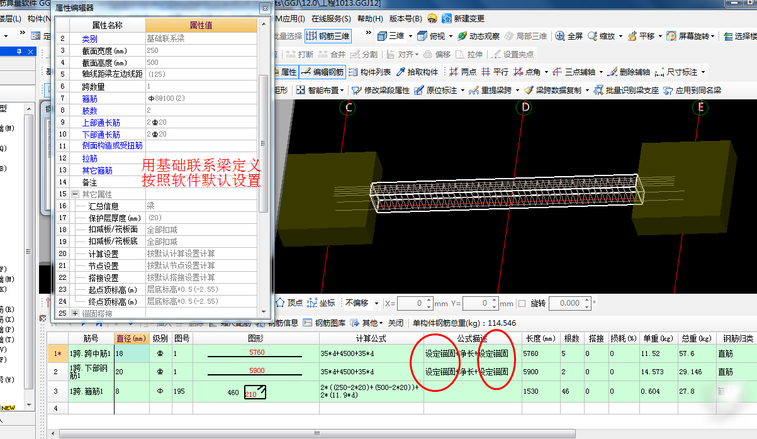Screen dimensions: 757x439
Task: Select the 拾取构件 pick component tool
Action: pyautogui.click(x=417, y=72)
